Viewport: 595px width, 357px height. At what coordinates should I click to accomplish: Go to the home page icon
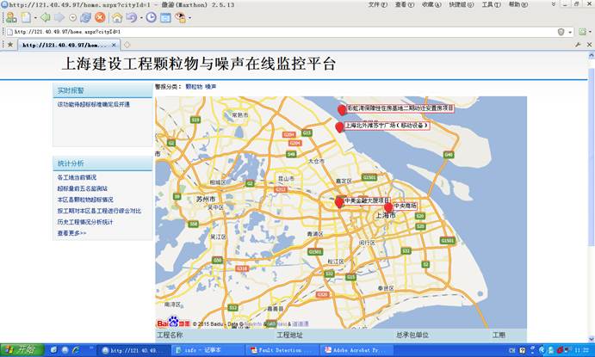[x=117, y=17]
